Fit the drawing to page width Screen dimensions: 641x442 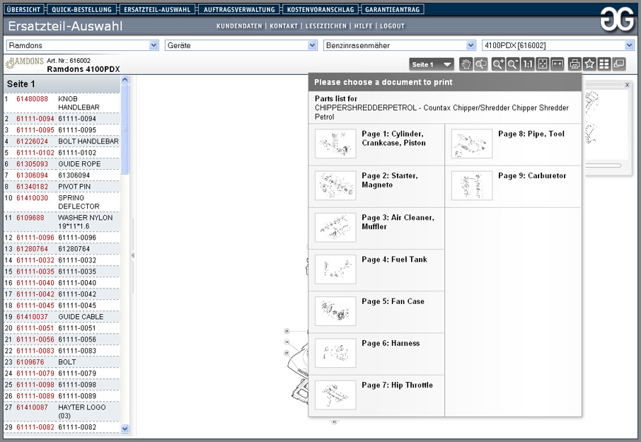[558, 64]
